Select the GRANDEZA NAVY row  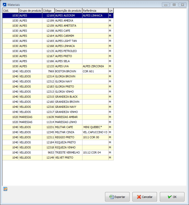[58, 107]
